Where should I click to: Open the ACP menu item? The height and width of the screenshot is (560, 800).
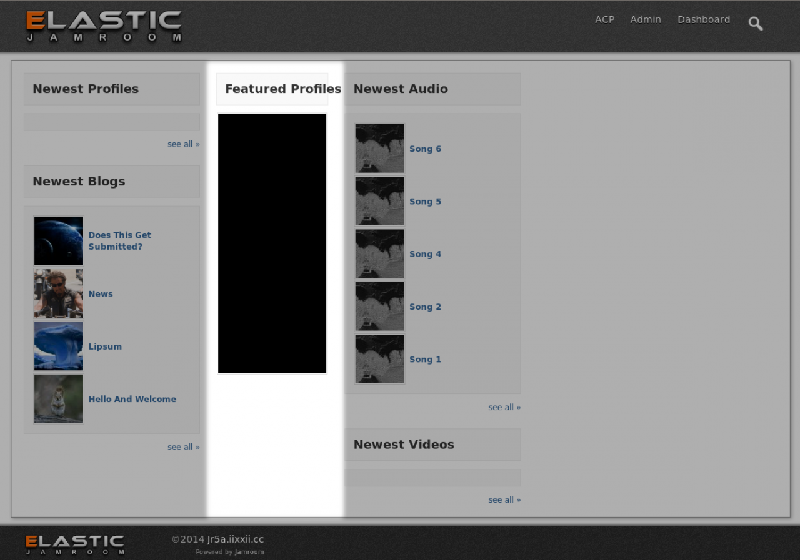point(604,19)
